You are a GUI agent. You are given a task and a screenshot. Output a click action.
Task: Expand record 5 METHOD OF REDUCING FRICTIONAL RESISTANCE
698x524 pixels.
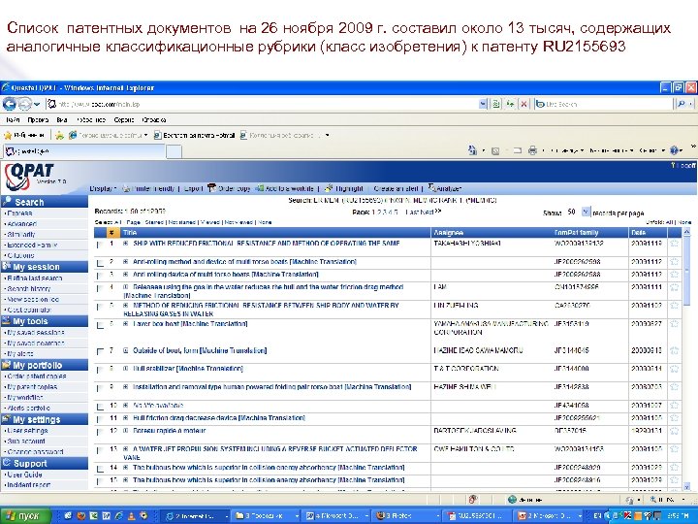click(x=125, y=306)
